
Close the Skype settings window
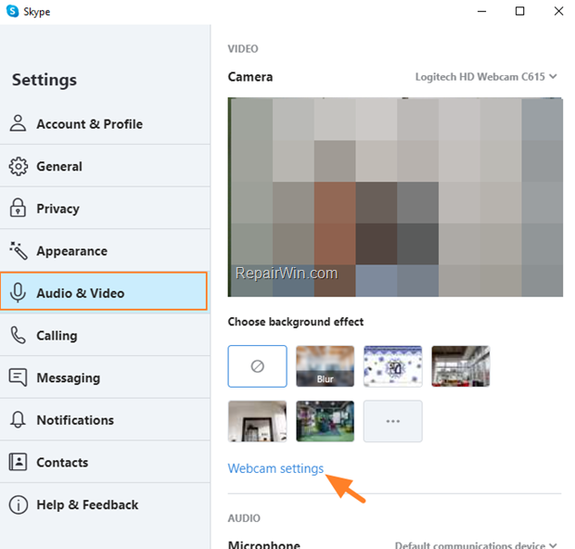[x=558, y=11]
